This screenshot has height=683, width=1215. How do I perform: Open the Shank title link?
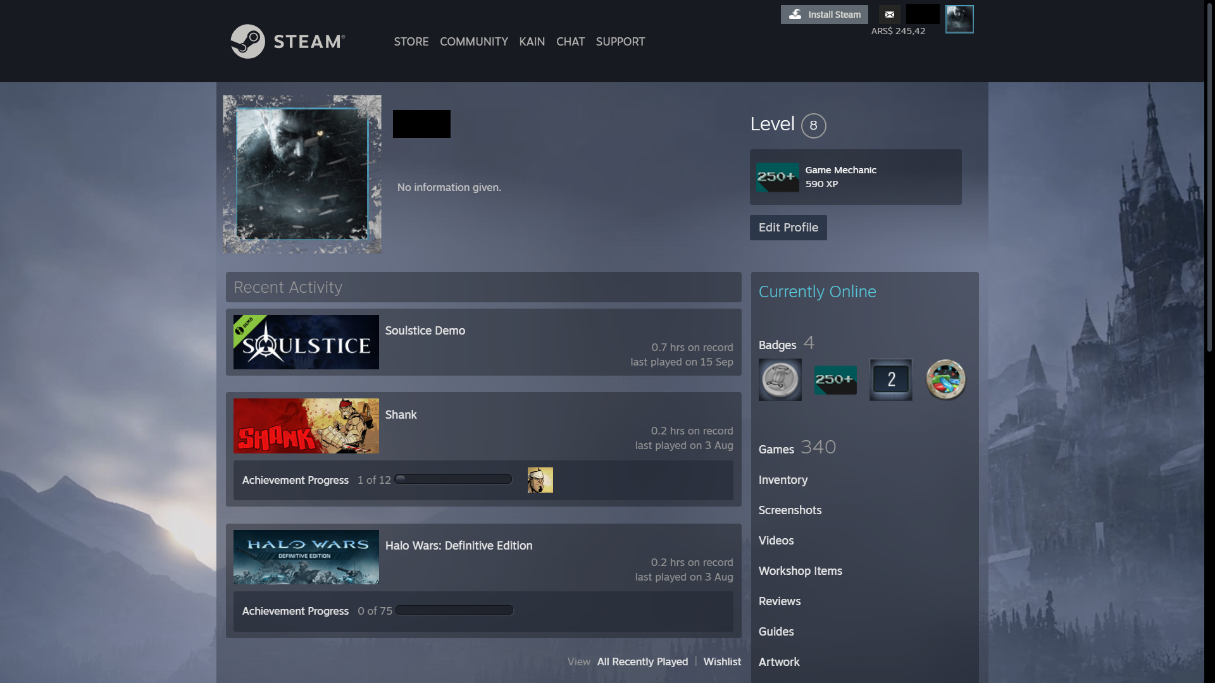[x=401, y=415]
